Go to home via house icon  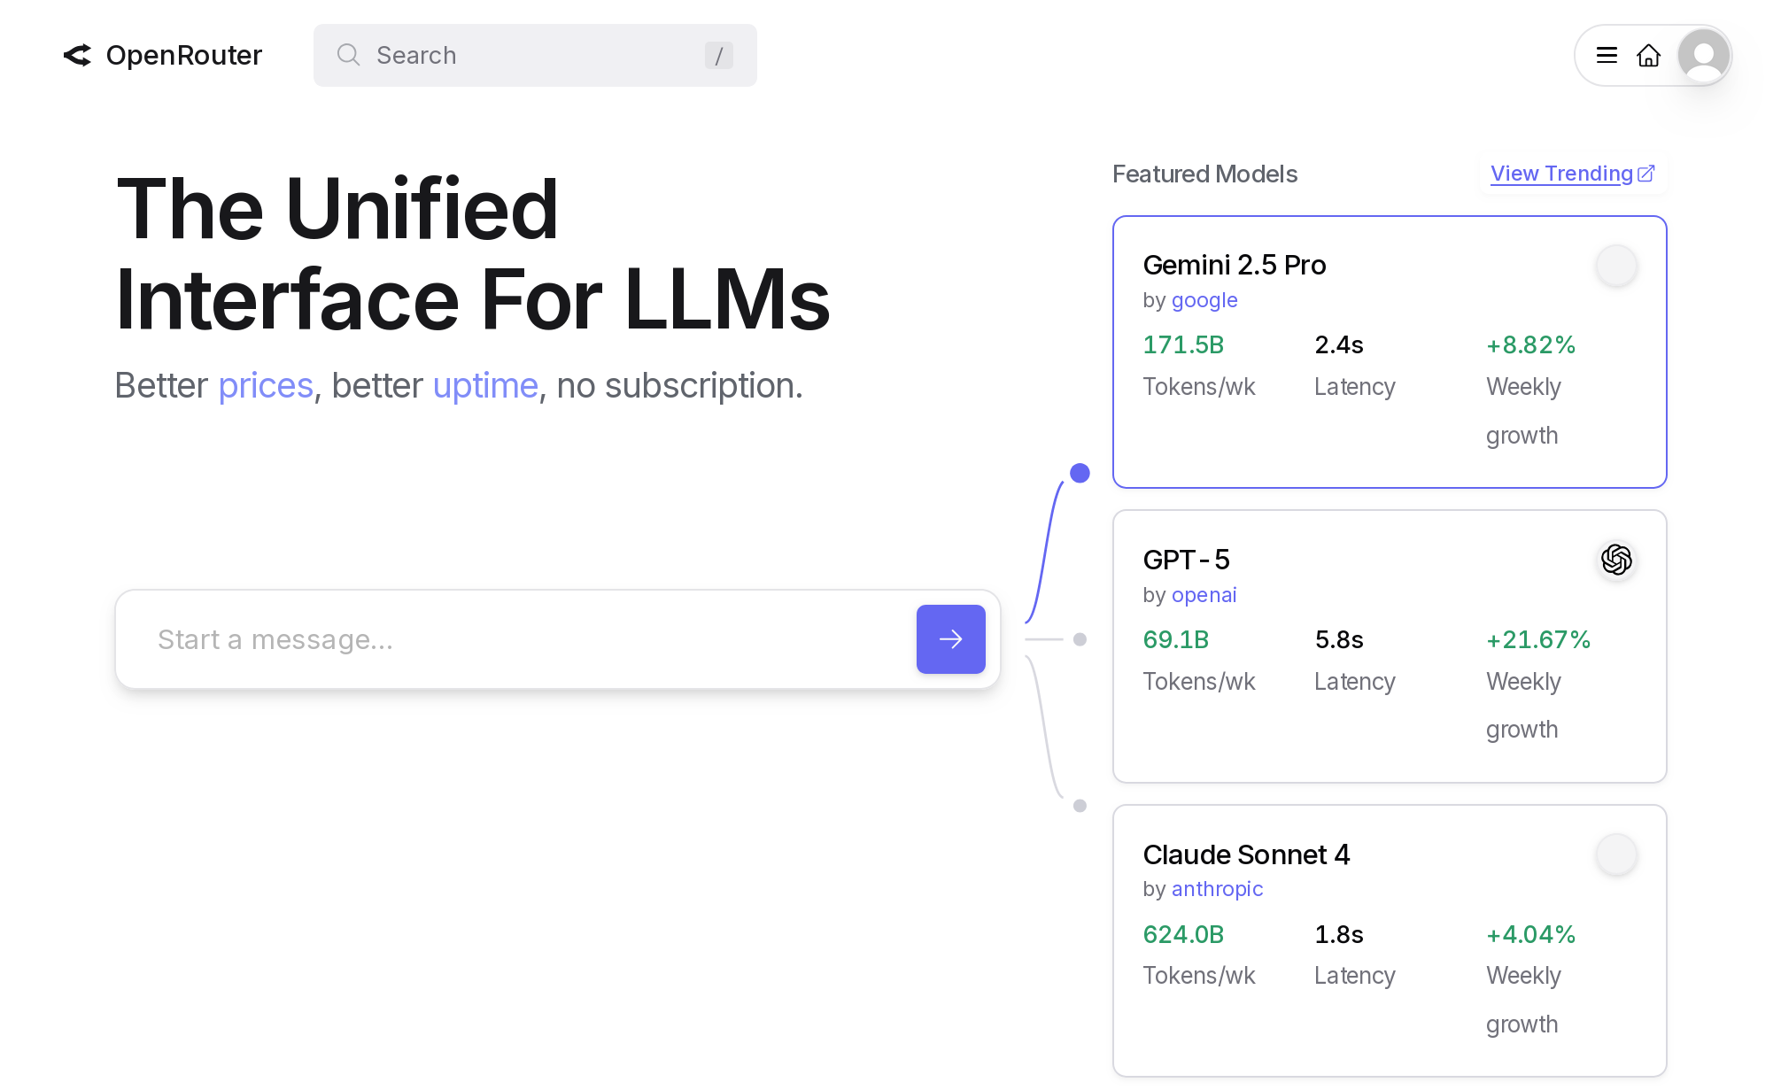[x=1648, y=56]
